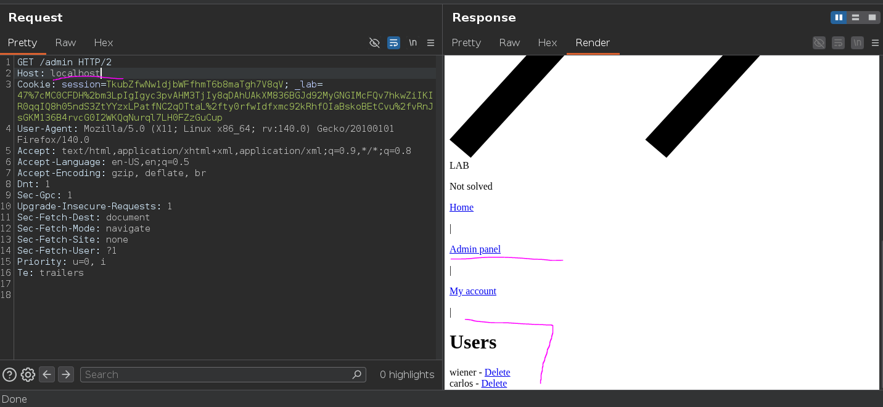Select the Response Render tab

[x=593, y=42]
